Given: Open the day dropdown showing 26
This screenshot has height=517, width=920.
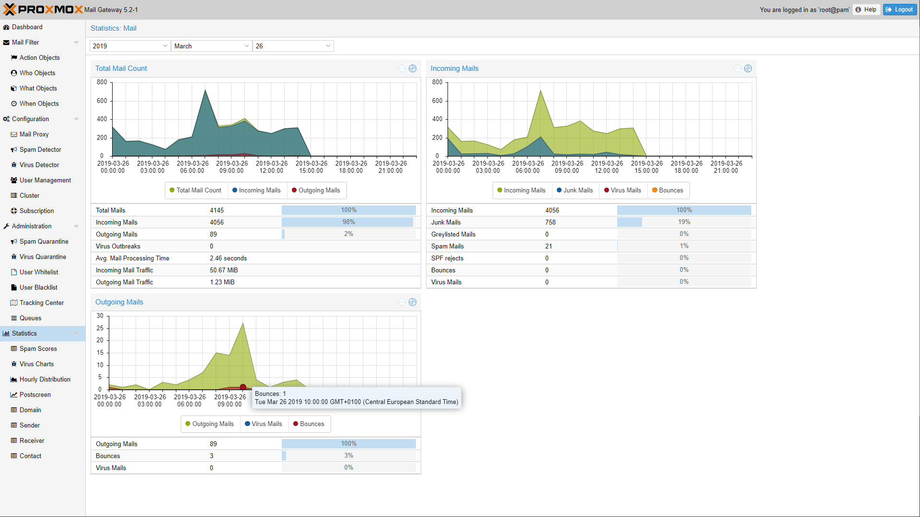Looking at the screenshot, I should click(x=328, y=46).
